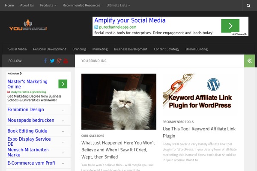Click AdChoices icon in banner ad
257x171 pixels.
tap(245, 34)
